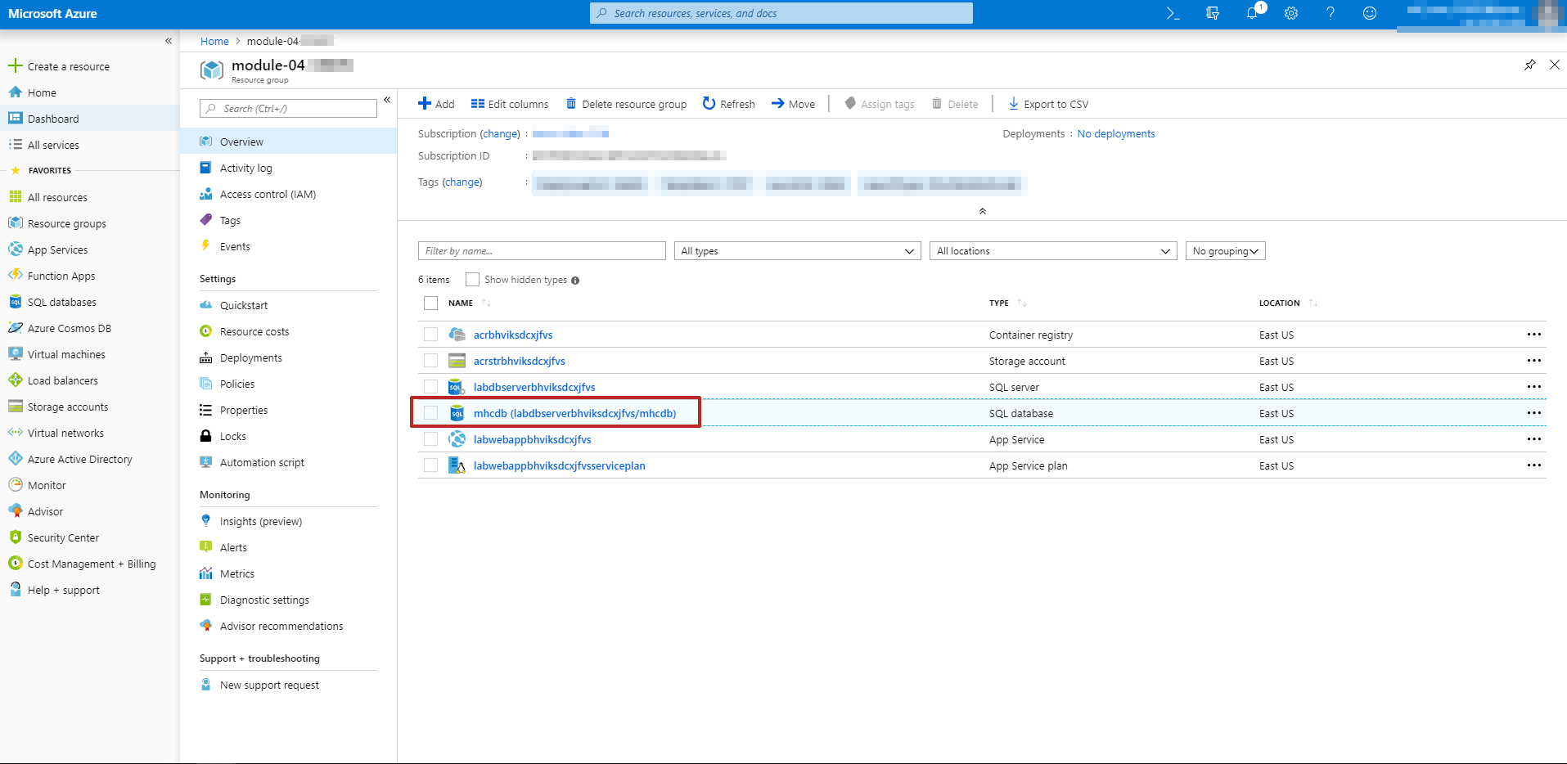Open SQL databases in left favorites
The height and width of the screenshot is (764, 1567).
[x=62, y=302]
